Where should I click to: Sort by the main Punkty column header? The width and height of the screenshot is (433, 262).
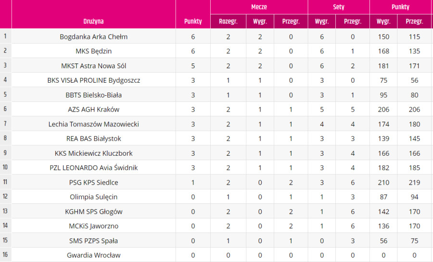(193, 21)
